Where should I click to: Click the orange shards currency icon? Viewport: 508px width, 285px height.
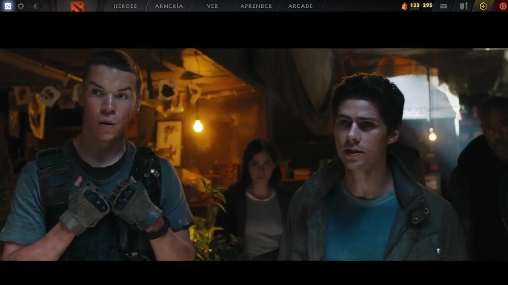[404, 6]
